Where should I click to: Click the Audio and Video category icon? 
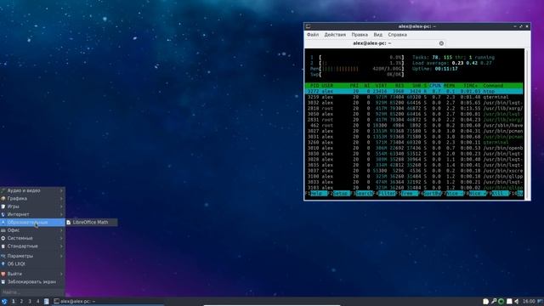point(3,190)
